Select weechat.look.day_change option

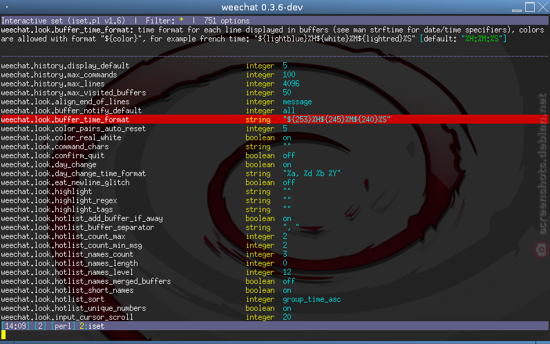275,165
